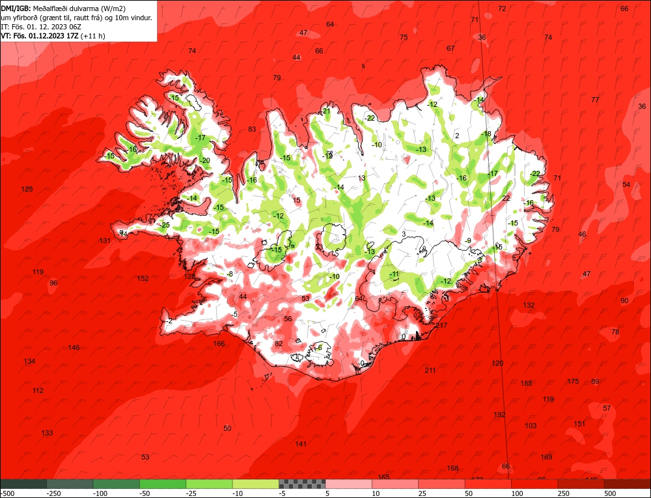Click the flux value '217' off the southeast coast
The width and height of the screenshot is (651, 498).
(441, 325)
